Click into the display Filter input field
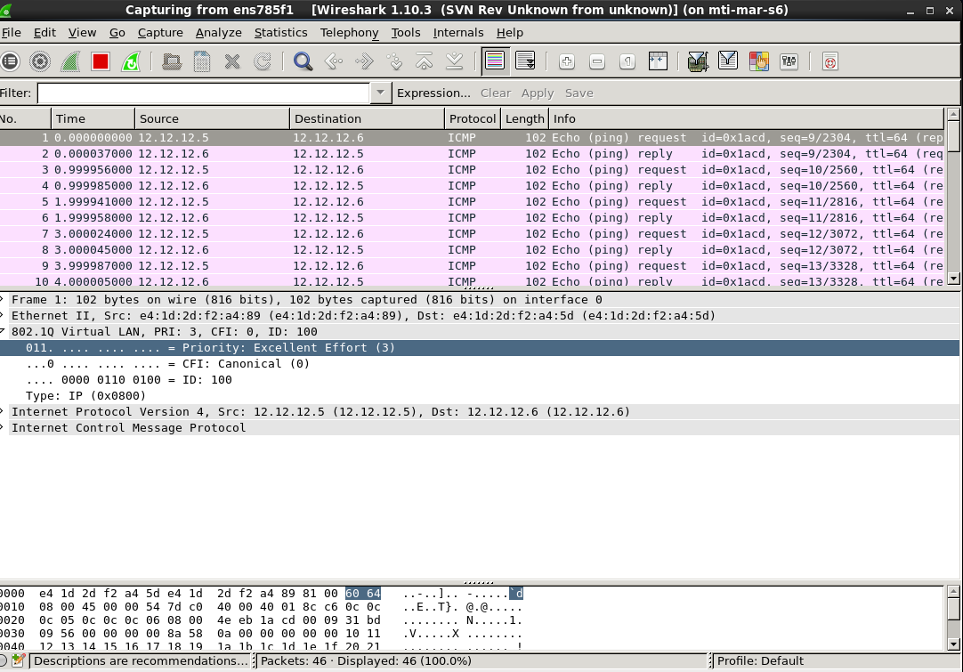Screen dimensions: 963x672 [203, 93]
